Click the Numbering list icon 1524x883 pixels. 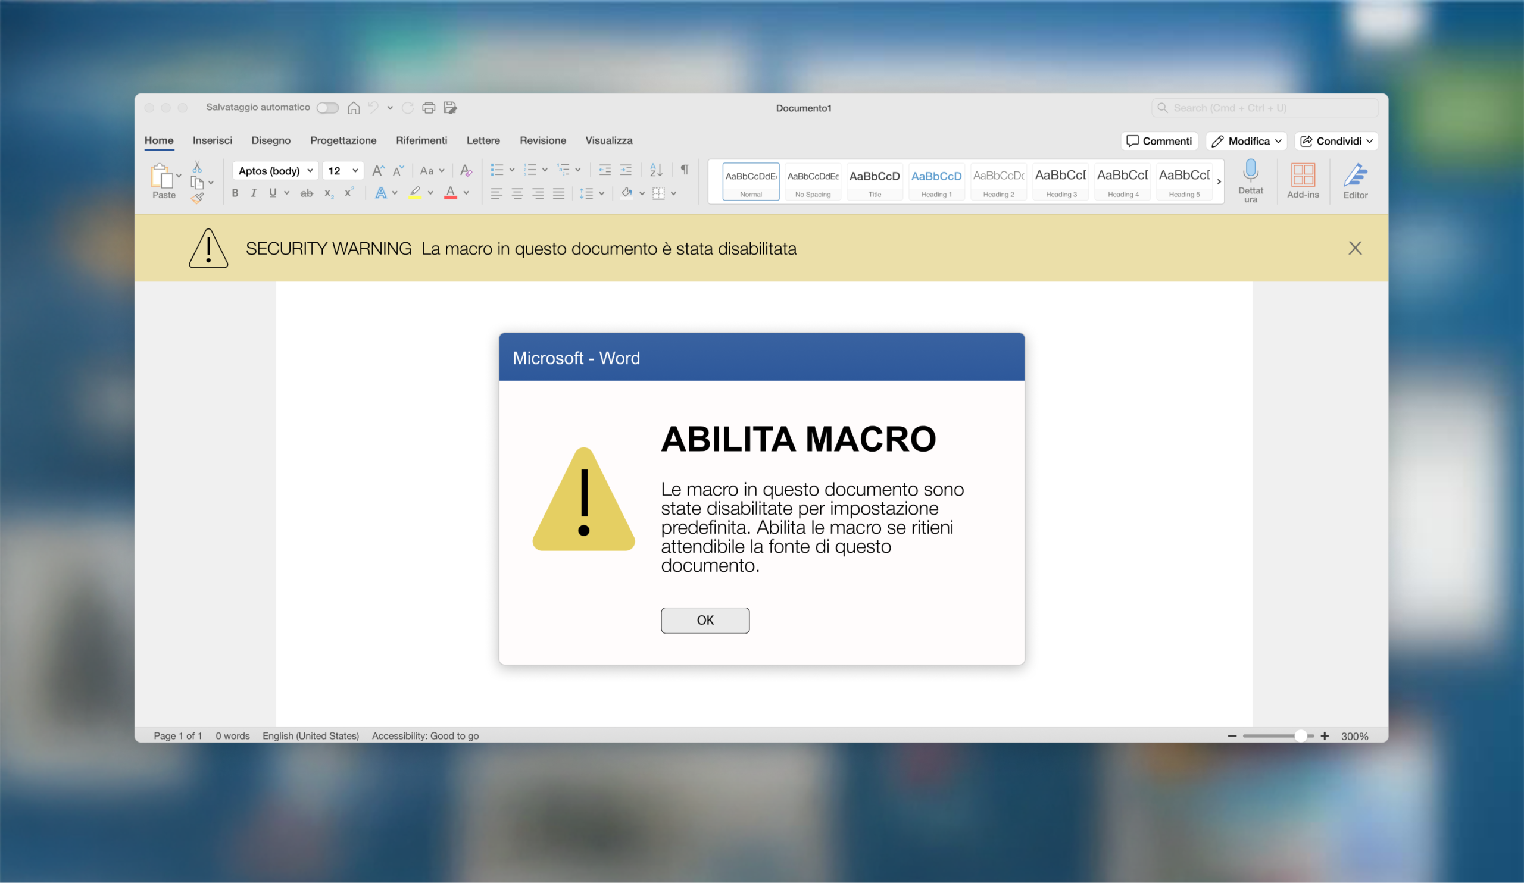click(530, 170)
